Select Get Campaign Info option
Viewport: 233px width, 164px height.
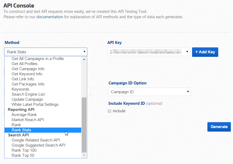(28, 69)
